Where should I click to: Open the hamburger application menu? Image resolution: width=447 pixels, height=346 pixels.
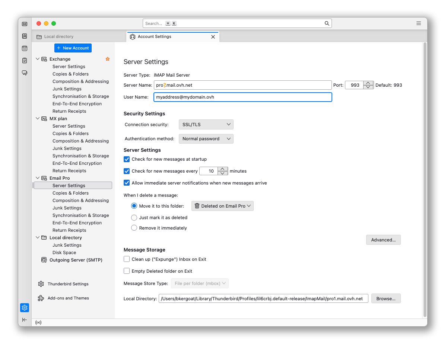coord(419,23)
